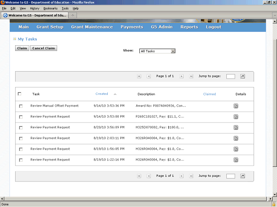Check the row with Pay: $2.0 request
277x207 pixels.
(x=21, y=160)
